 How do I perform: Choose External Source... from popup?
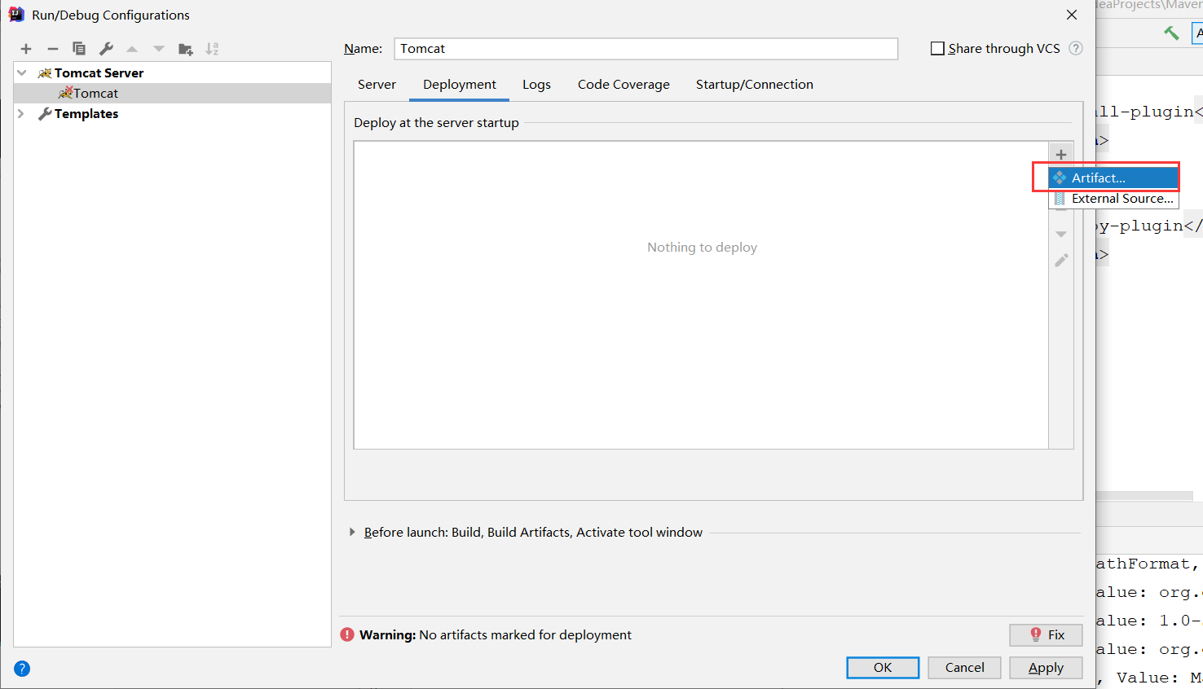(1113, 199)
